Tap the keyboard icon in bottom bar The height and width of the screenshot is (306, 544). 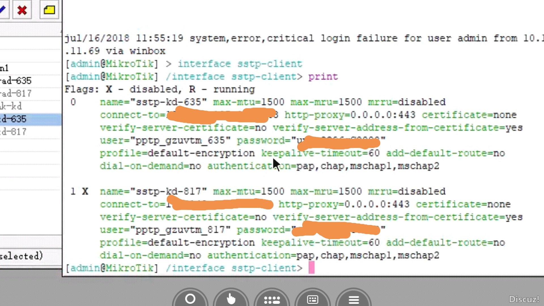[313, 299]
